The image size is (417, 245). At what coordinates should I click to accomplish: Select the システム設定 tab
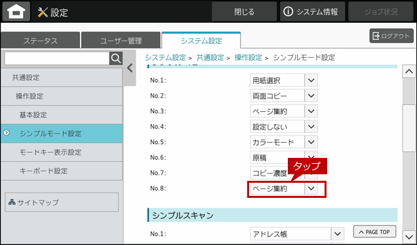[201, 41]
